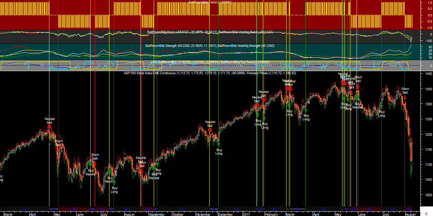Click the Buy Long label in April 2011
Image resolution: width=433 pixels, height=216 pixels.
pos(306,118)
